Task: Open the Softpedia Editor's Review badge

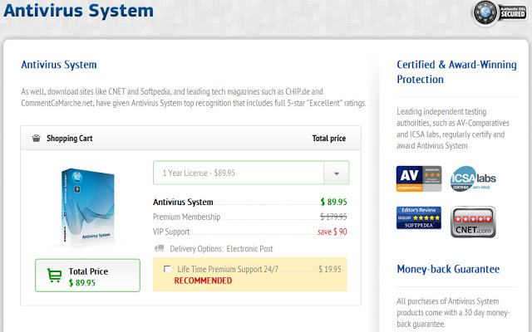Action: (x=419, y=217)
